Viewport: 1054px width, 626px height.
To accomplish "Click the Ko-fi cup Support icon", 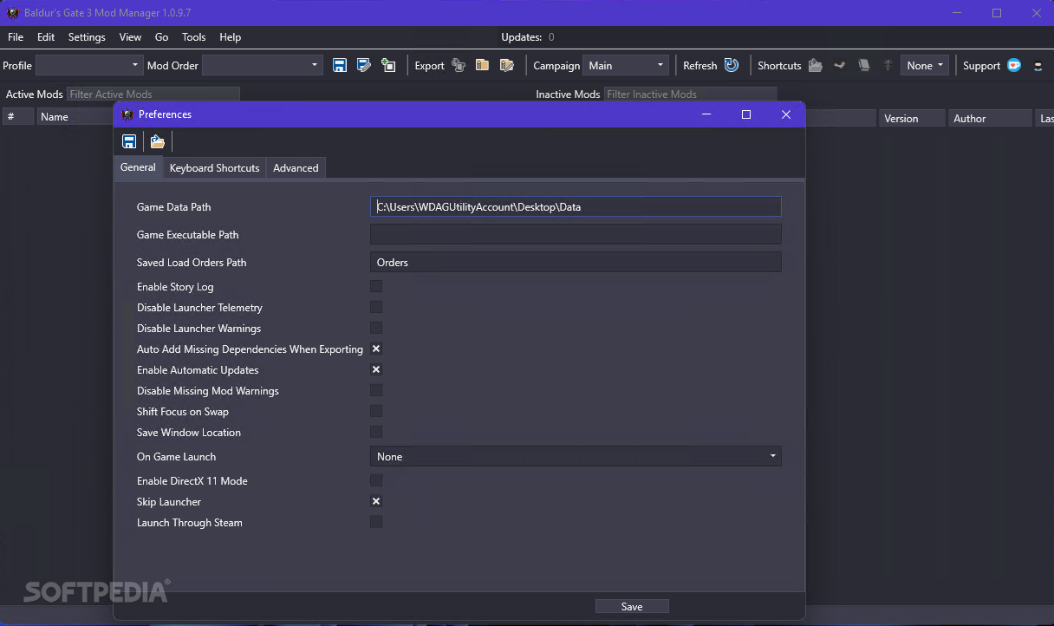I will (x=1014, y=65).
